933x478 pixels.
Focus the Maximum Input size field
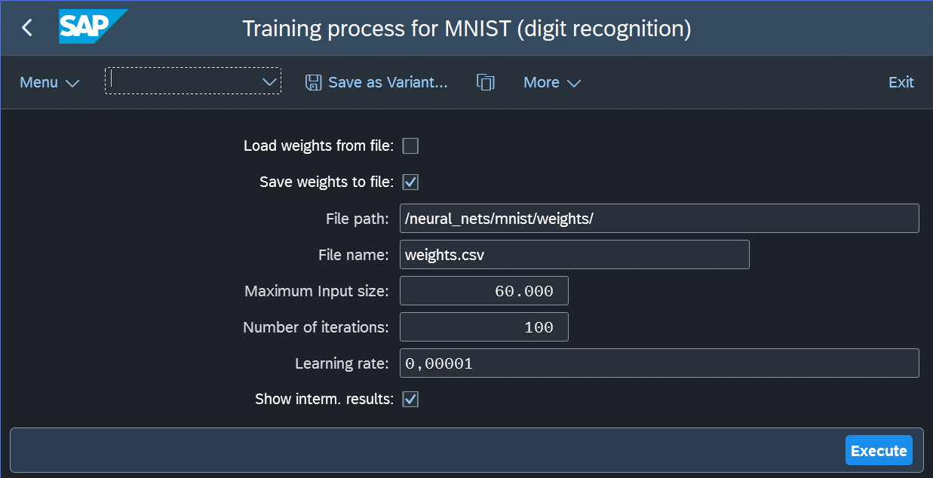click(x=483, y=291)
